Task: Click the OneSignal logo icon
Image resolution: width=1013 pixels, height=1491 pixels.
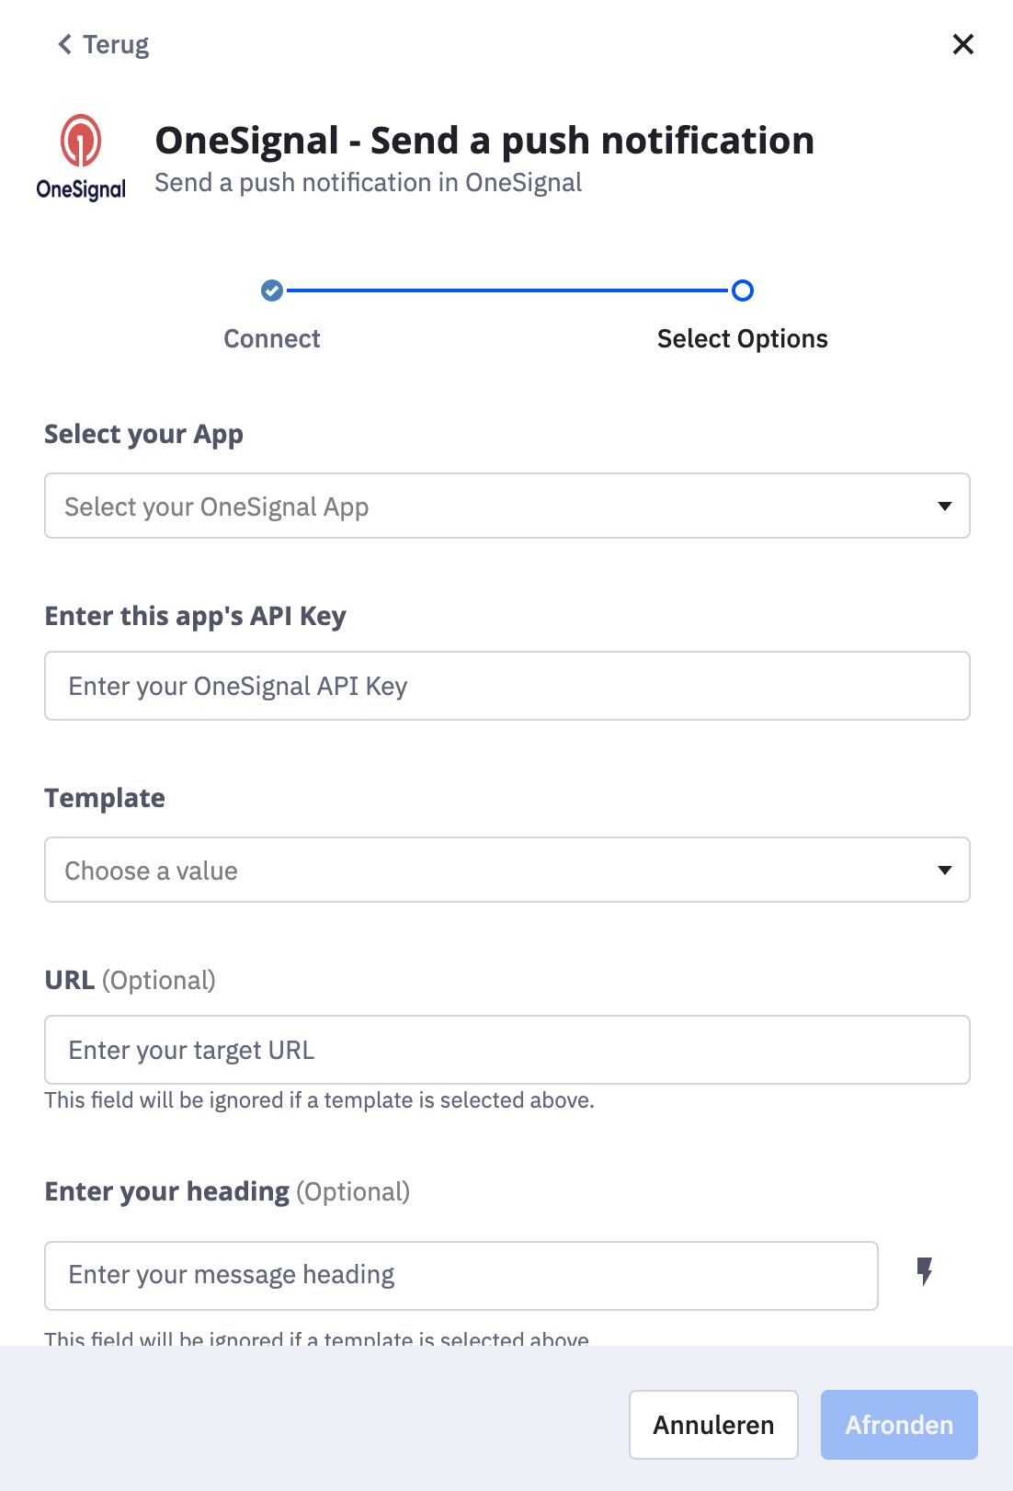Action: pyautogui.click(x=81, y=157)
